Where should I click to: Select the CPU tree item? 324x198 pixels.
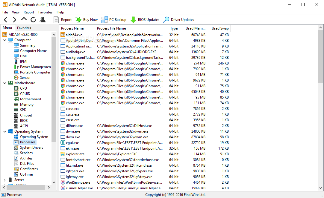point(20,88)
